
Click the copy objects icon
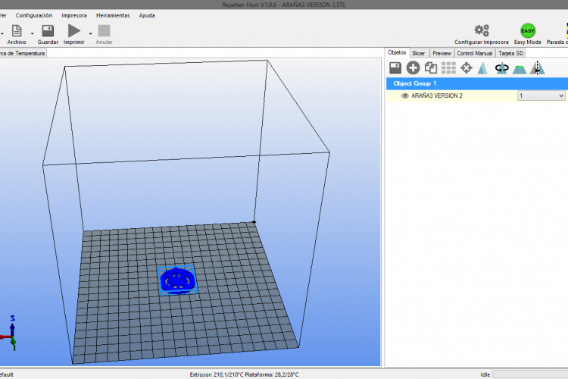click(x=430, y=68)
